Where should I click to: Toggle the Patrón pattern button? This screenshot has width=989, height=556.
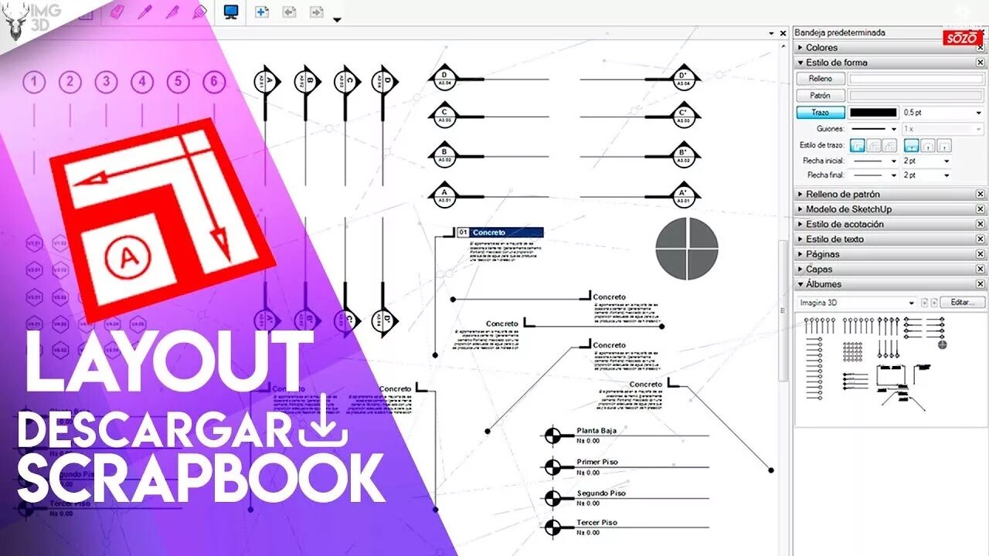point(821,96)
